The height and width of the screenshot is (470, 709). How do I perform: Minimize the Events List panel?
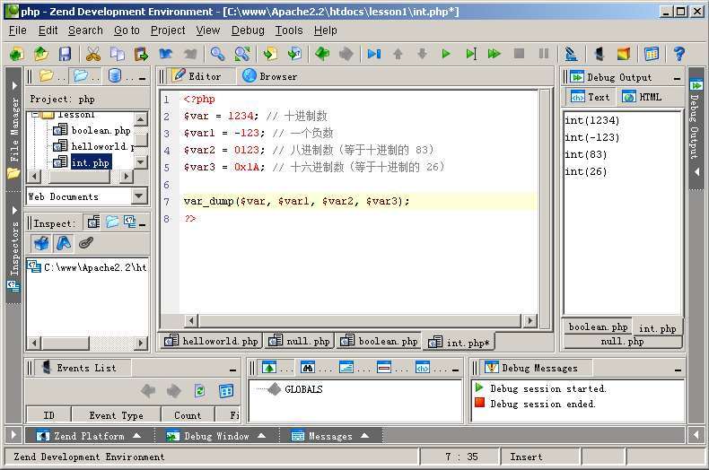[232, 370]
